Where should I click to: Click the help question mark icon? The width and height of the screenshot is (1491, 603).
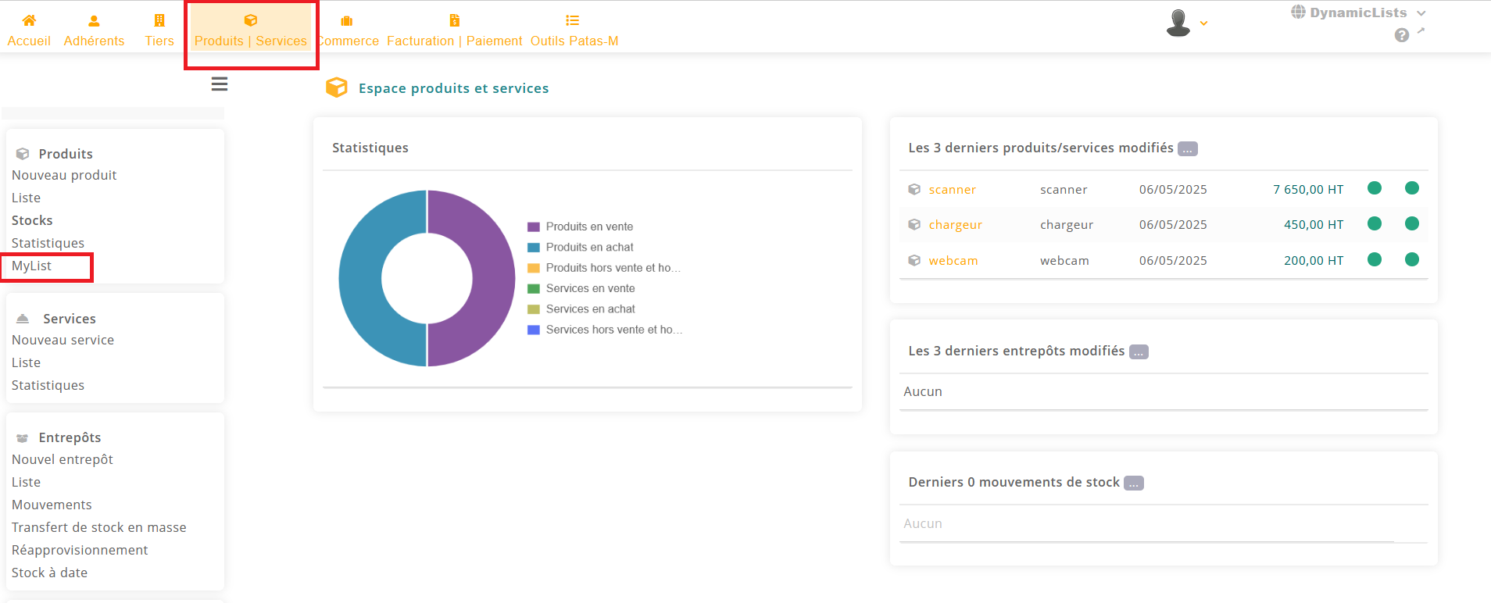(1402, 35)
